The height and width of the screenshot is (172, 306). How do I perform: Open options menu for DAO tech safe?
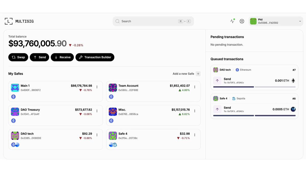[x=97, y=135]
